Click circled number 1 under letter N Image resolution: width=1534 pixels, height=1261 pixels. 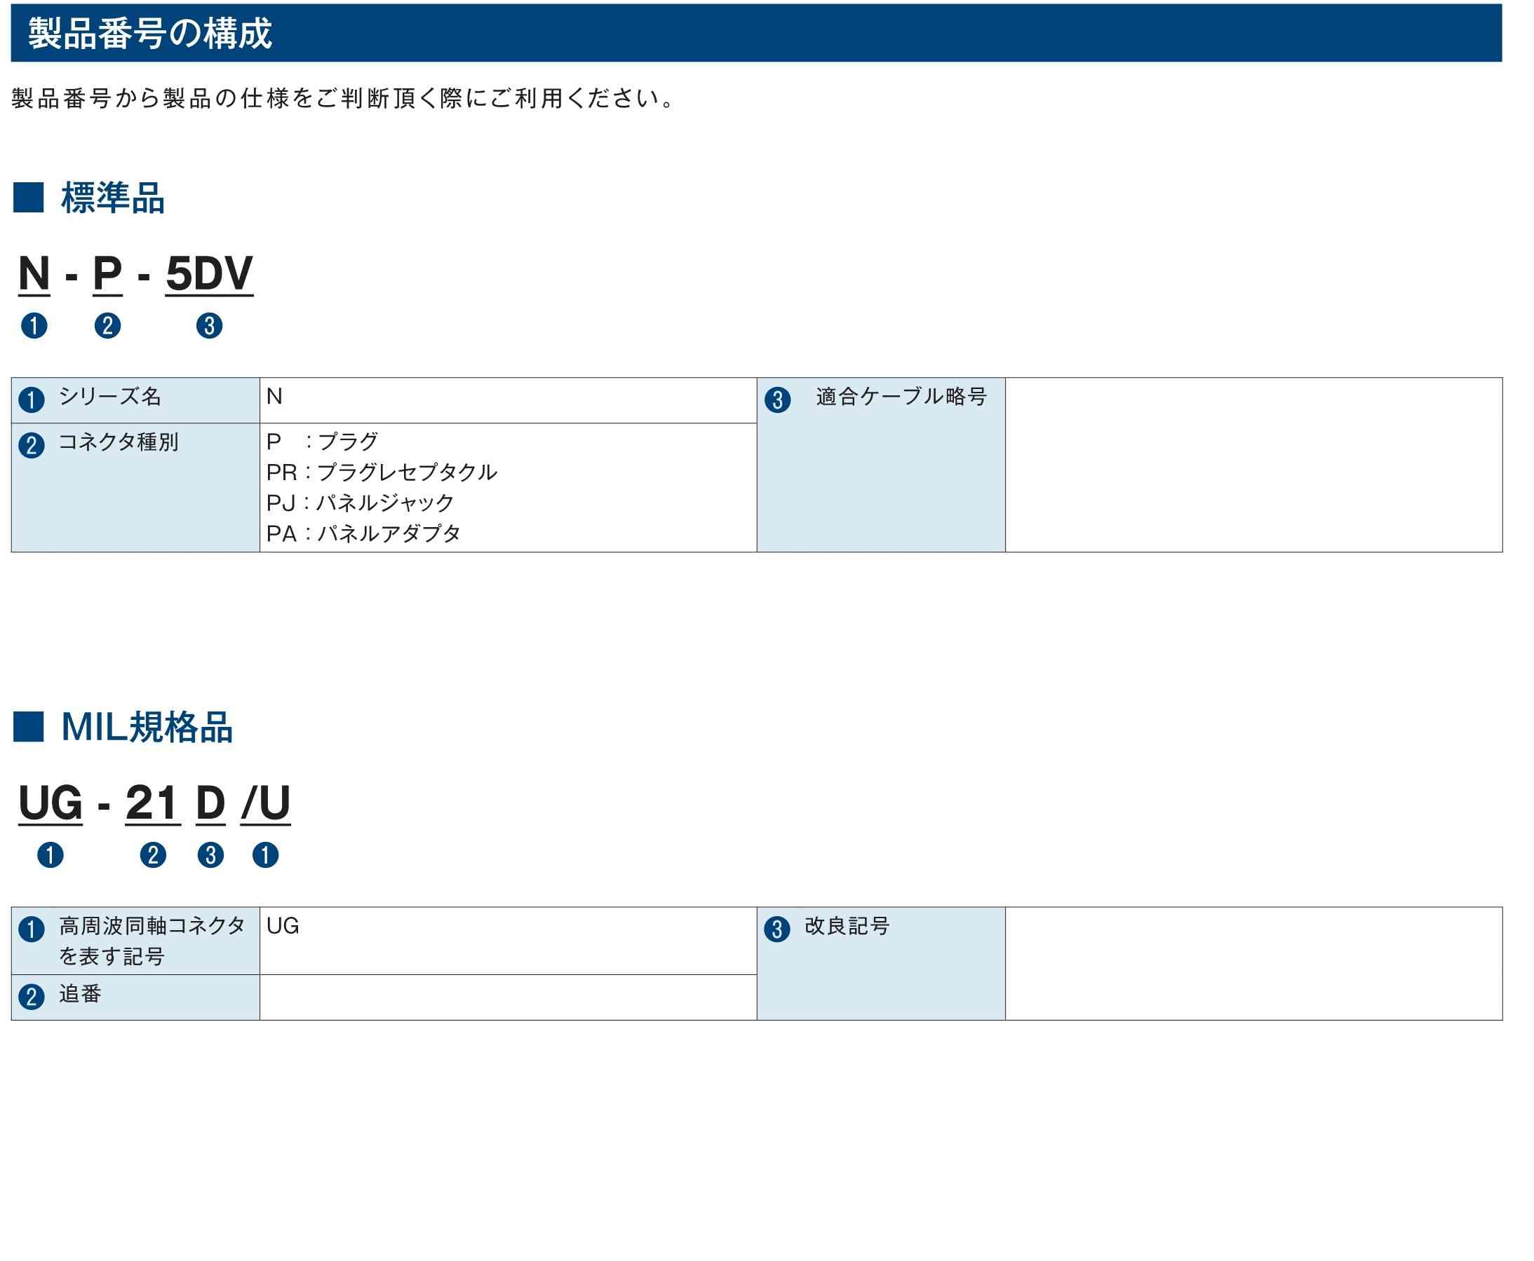(x=34, y=325)
